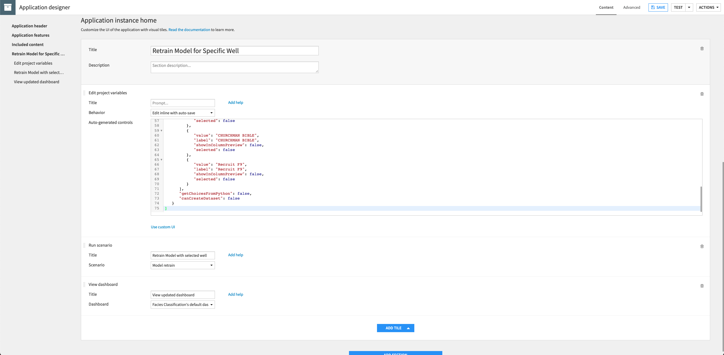The width and height of the screenshot is (724, 355).
Task: Collapse code fold at line 59
Action: click(x=161, y=130)
